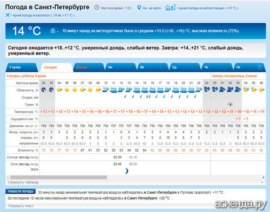This screenshot has height=212, width=270.
Task: Click the horizontal scrollbar right arrow
Action: [x=264, y=177]
